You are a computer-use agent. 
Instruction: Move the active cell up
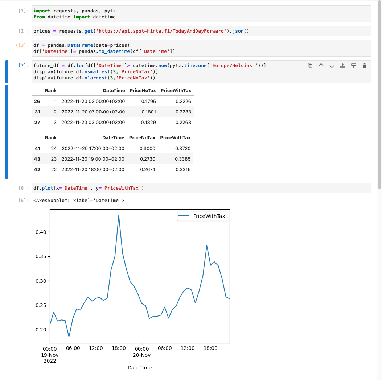[321, 66]
